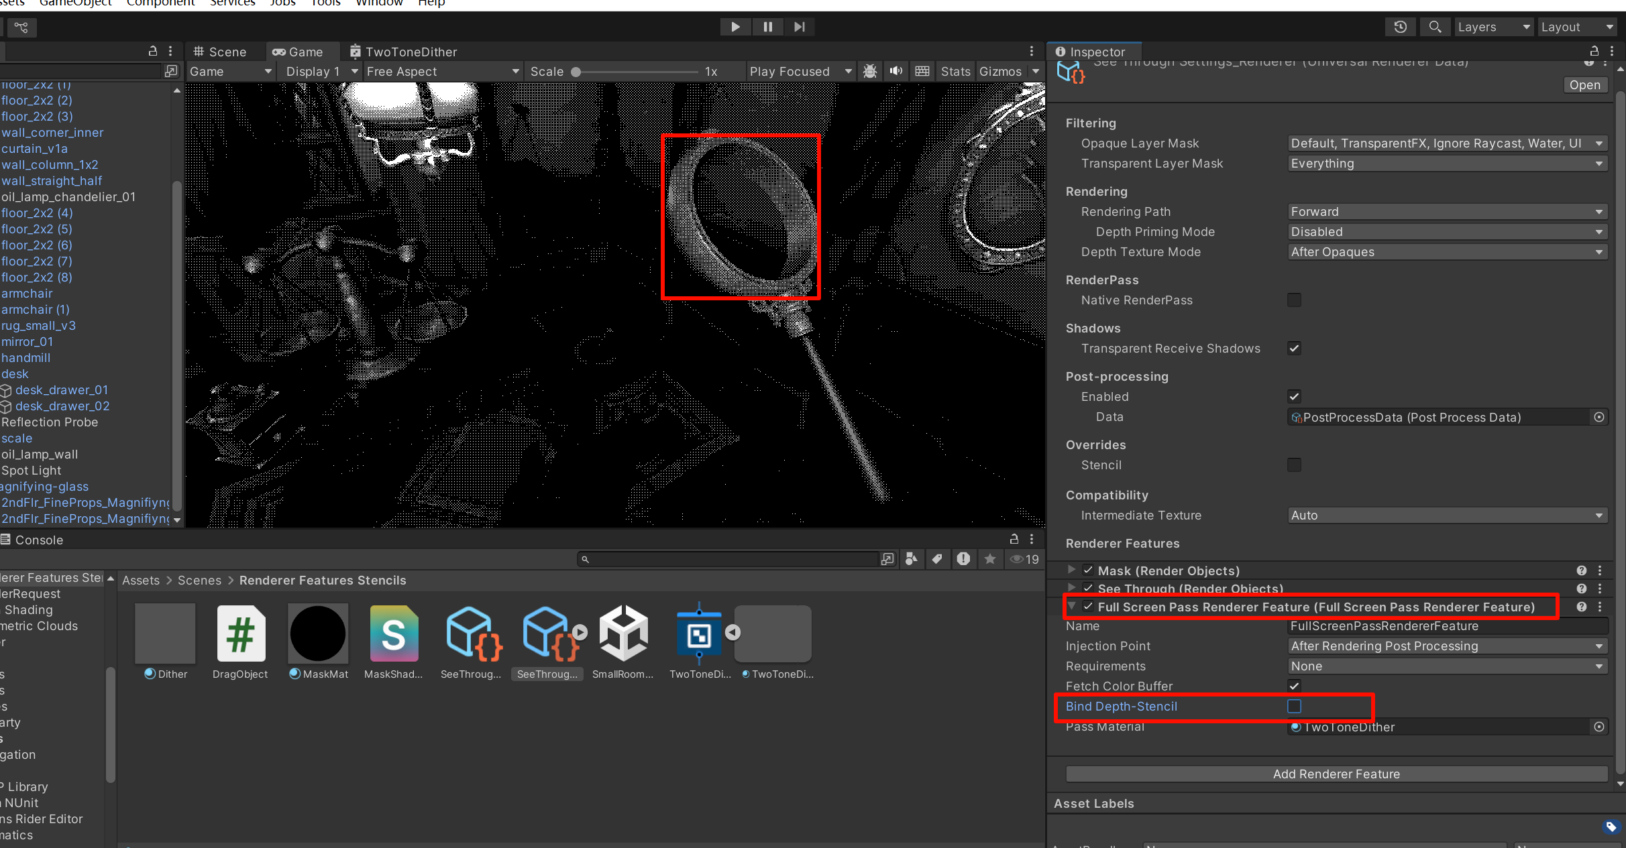Screen dimensions: 1626x848
Task: Open the GameObject menu
Action: click(75, 3)
